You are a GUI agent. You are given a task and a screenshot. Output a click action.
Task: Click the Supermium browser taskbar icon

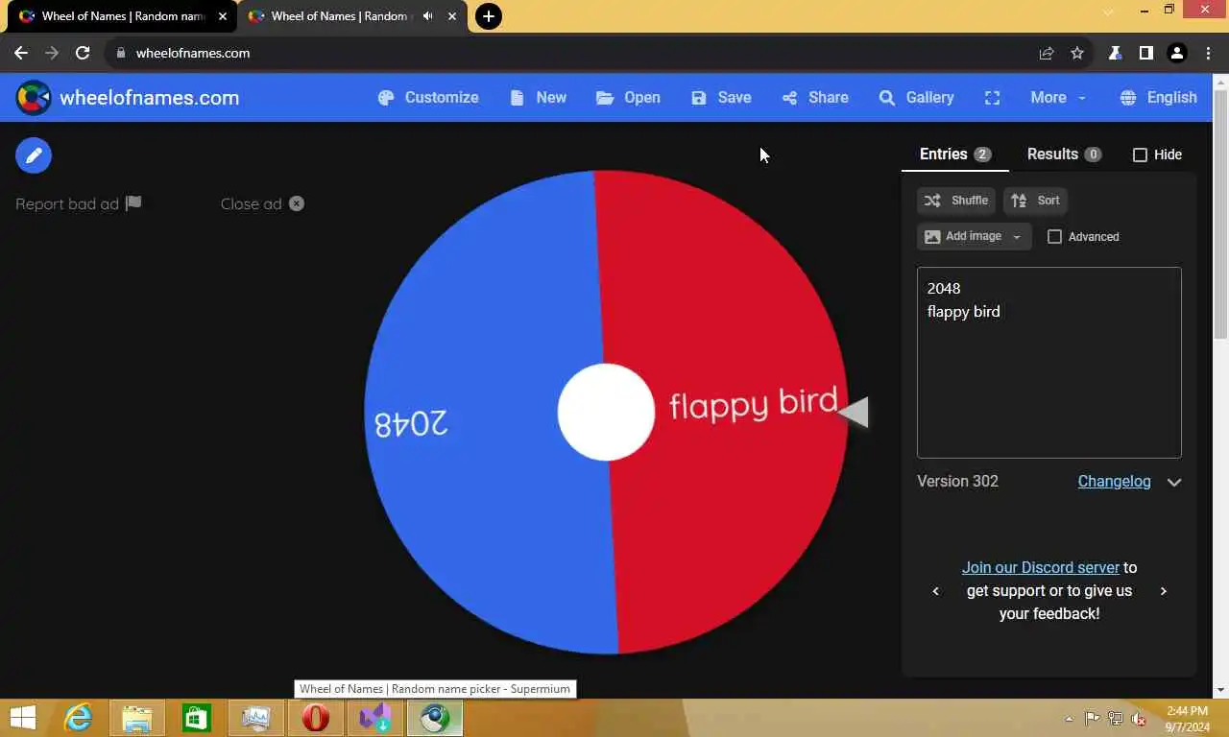(435, 718)
